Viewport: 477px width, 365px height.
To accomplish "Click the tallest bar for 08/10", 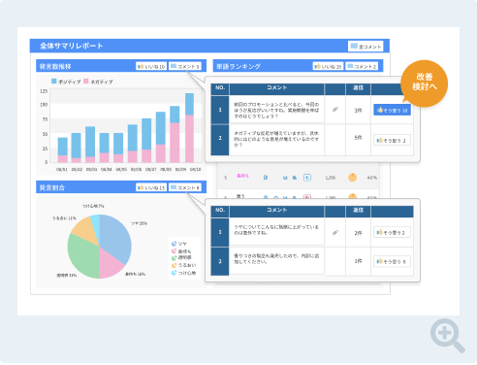I will (189, 128).
